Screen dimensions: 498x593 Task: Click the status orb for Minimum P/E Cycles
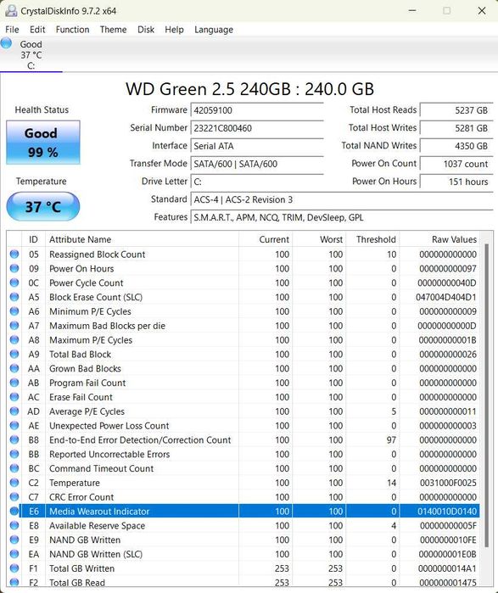(14, 311)
